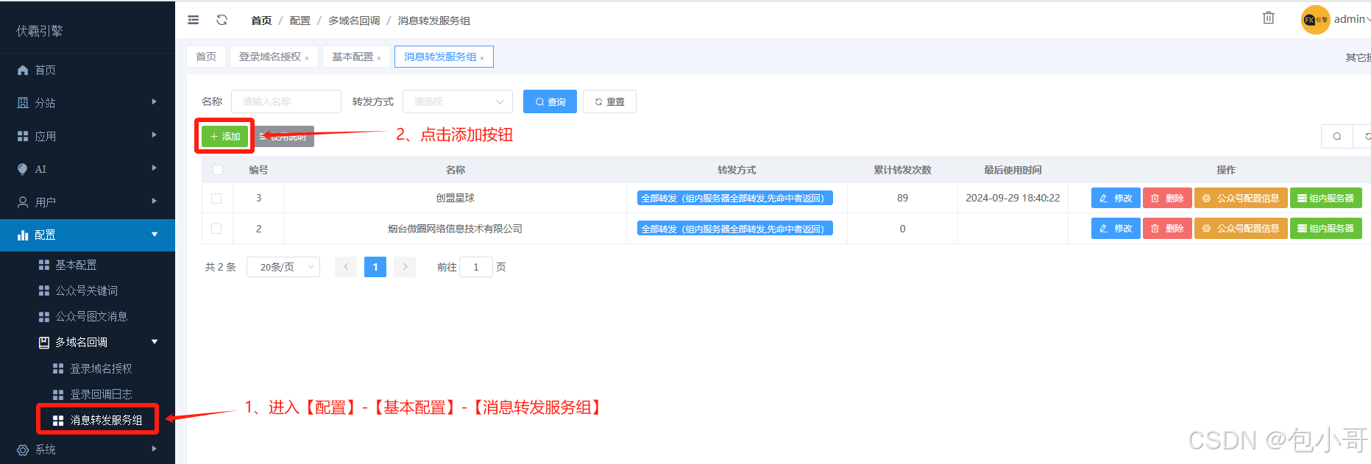Click the 查询 search button
This screenshot has height=464, width=1371.
click(550, 101)
